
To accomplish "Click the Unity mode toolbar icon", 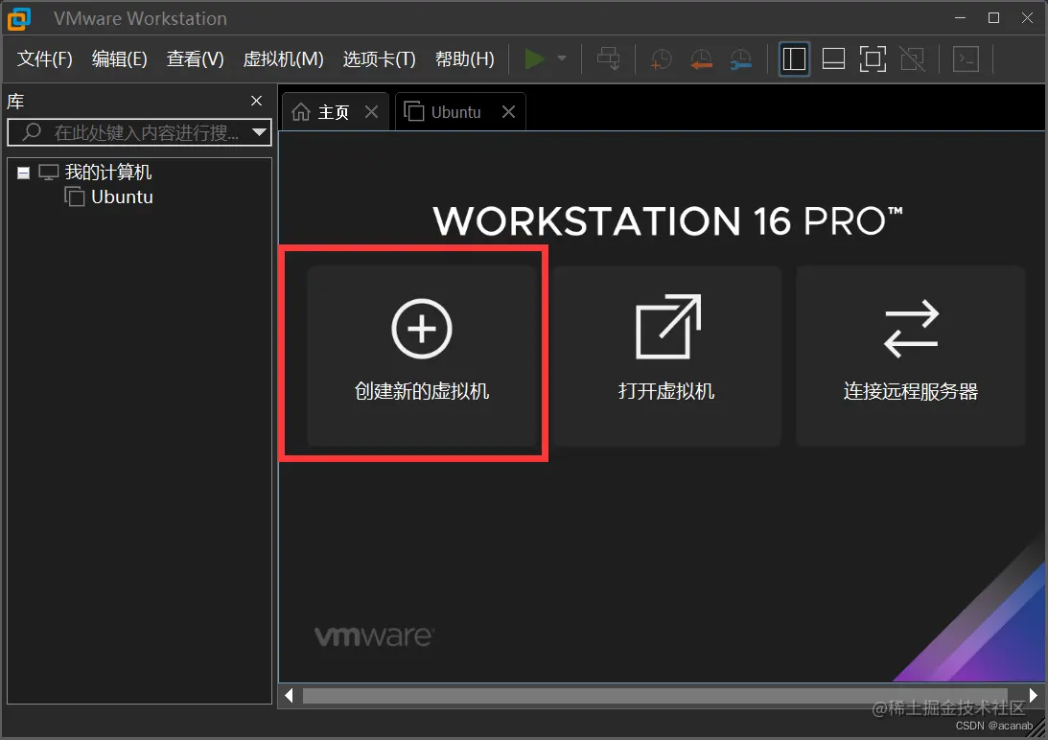I will pyautogui.click(x=913, y=58).
